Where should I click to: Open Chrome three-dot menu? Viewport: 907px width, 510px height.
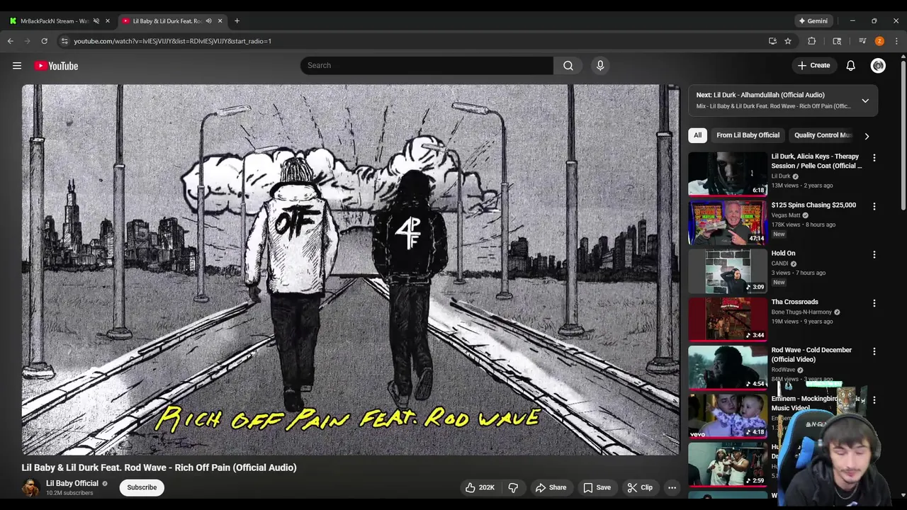[896, 41]
